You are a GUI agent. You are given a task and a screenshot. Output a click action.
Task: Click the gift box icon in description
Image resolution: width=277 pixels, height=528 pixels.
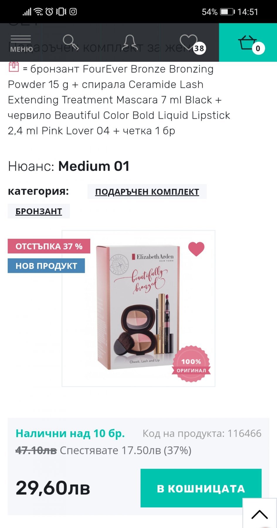click(14, 67)
